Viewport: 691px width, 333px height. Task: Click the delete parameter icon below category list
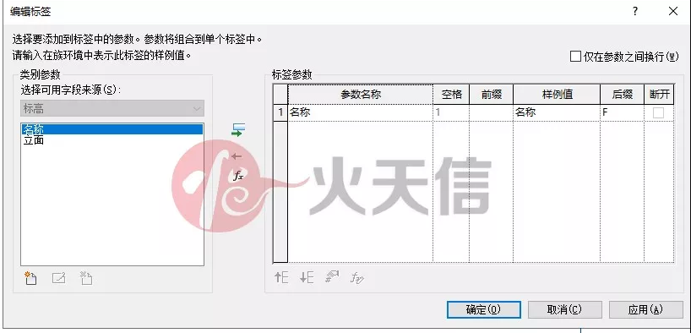[x=86, y=278]
